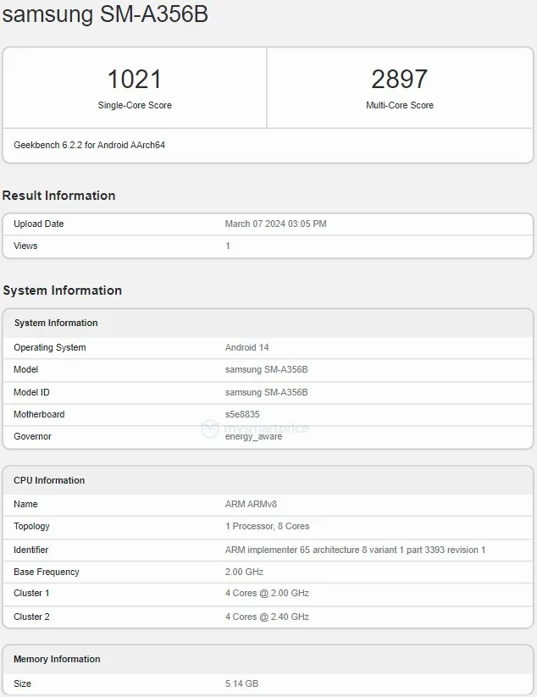Click the Single-Core Score label

coord(135,105)
